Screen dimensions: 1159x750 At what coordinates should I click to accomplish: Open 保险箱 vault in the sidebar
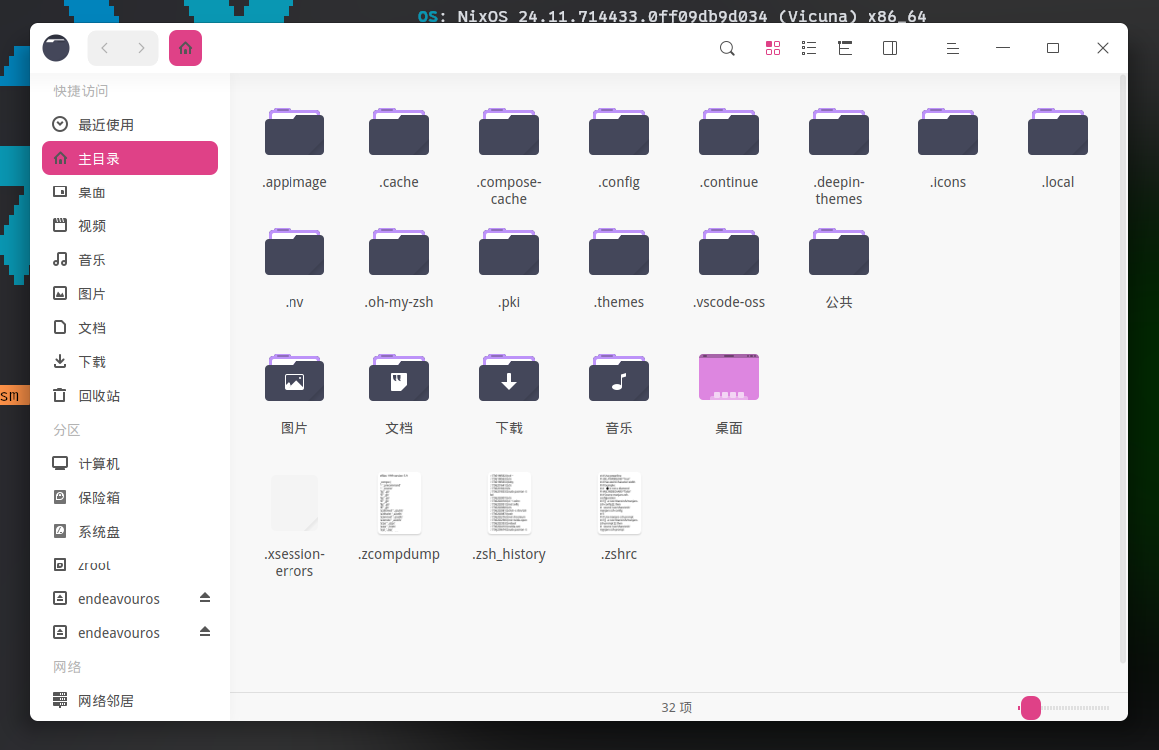coord(130,498)
